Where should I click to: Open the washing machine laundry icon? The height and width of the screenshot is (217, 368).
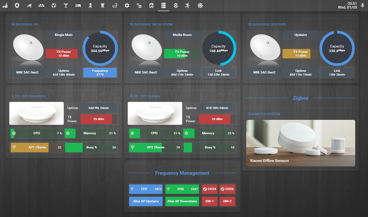[151, 5]
